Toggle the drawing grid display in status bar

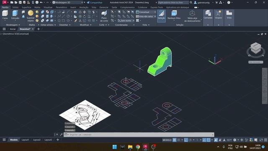click(x=174, y=140)
